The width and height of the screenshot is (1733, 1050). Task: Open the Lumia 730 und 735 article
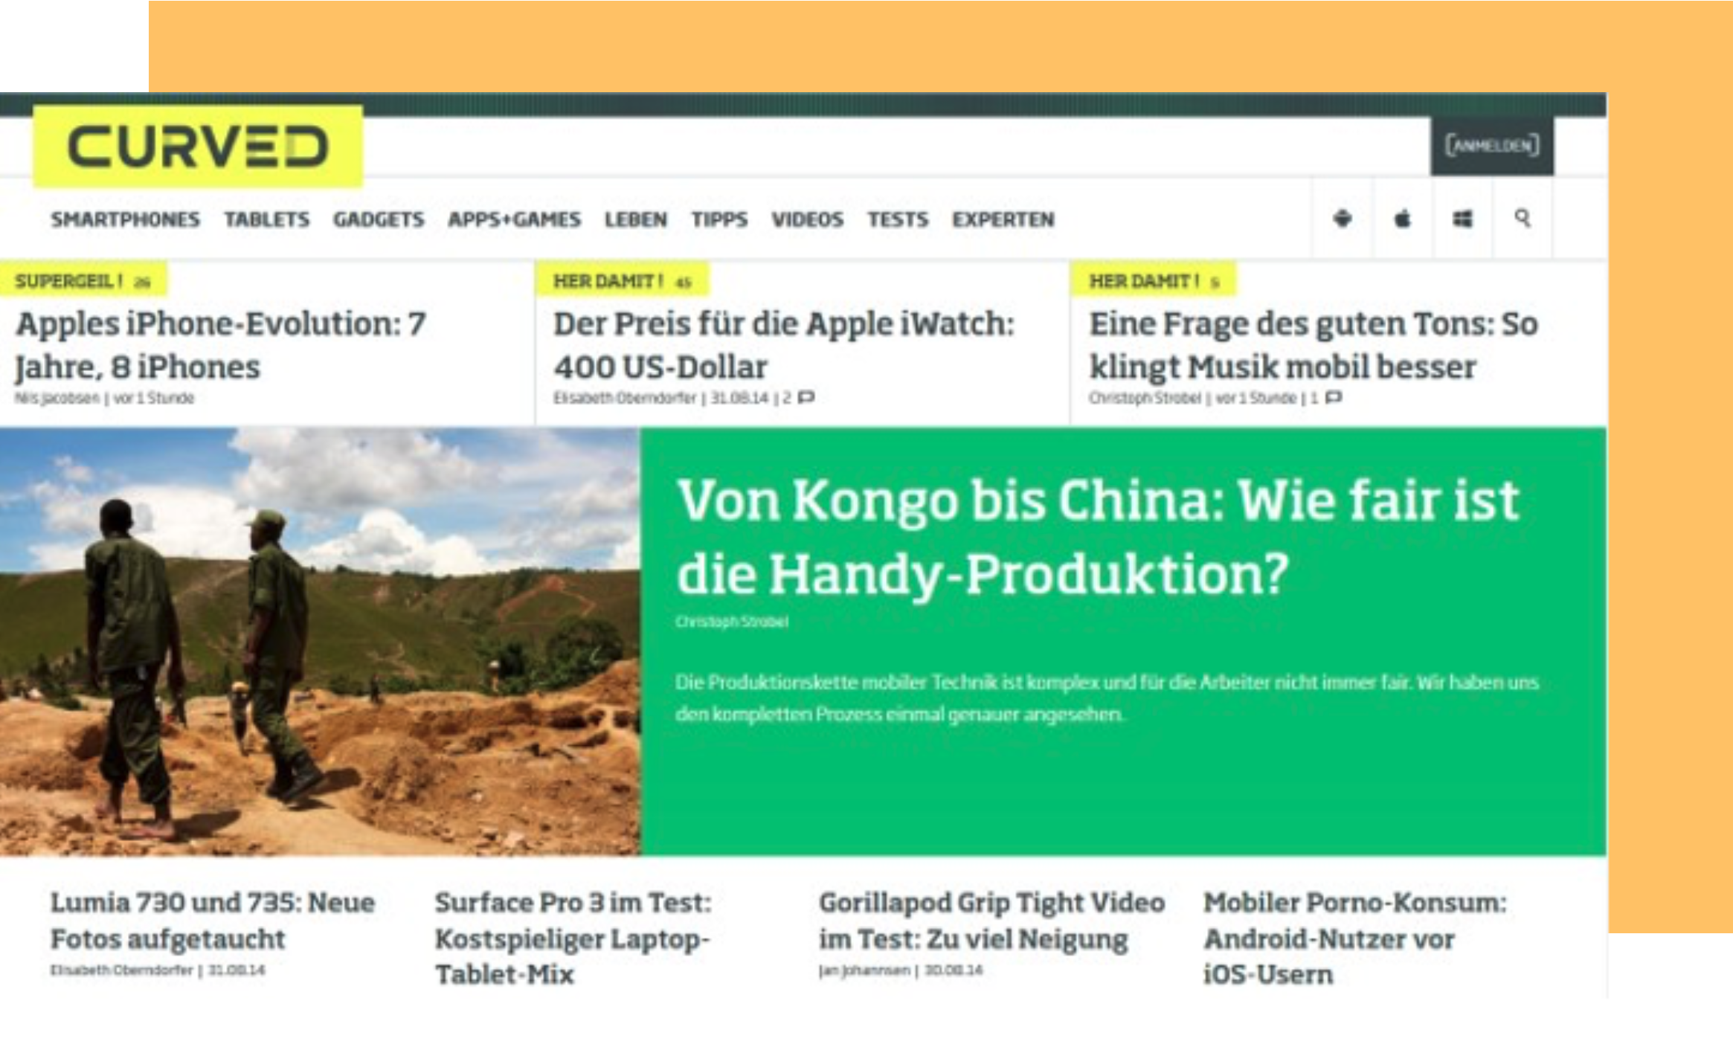coord(212,921)
